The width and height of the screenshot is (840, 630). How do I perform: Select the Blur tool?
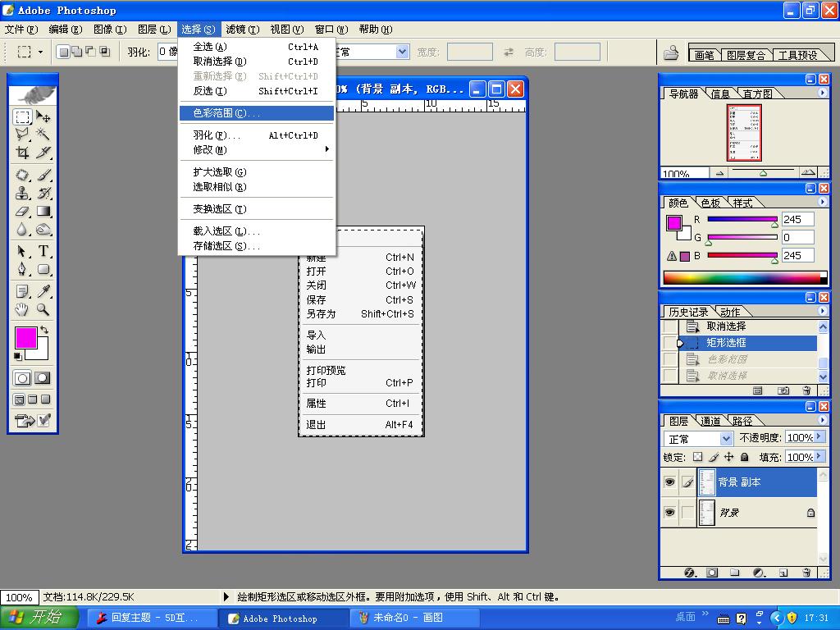[22, 230]
